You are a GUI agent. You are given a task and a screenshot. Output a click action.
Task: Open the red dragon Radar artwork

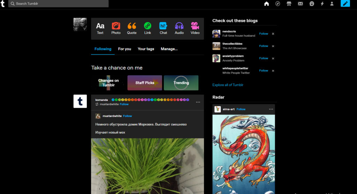pos(244,154)
